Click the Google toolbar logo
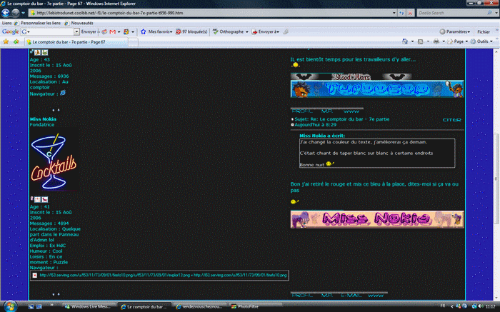Screen dimensions: 500x312 [10, 31]
